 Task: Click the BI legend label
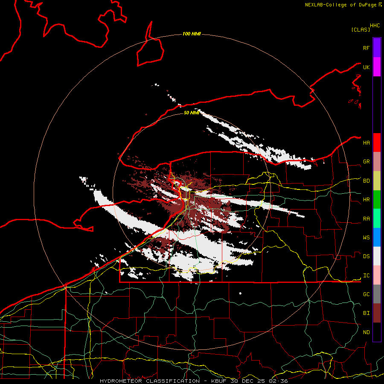pyautogui.click(x=366, y=313)
